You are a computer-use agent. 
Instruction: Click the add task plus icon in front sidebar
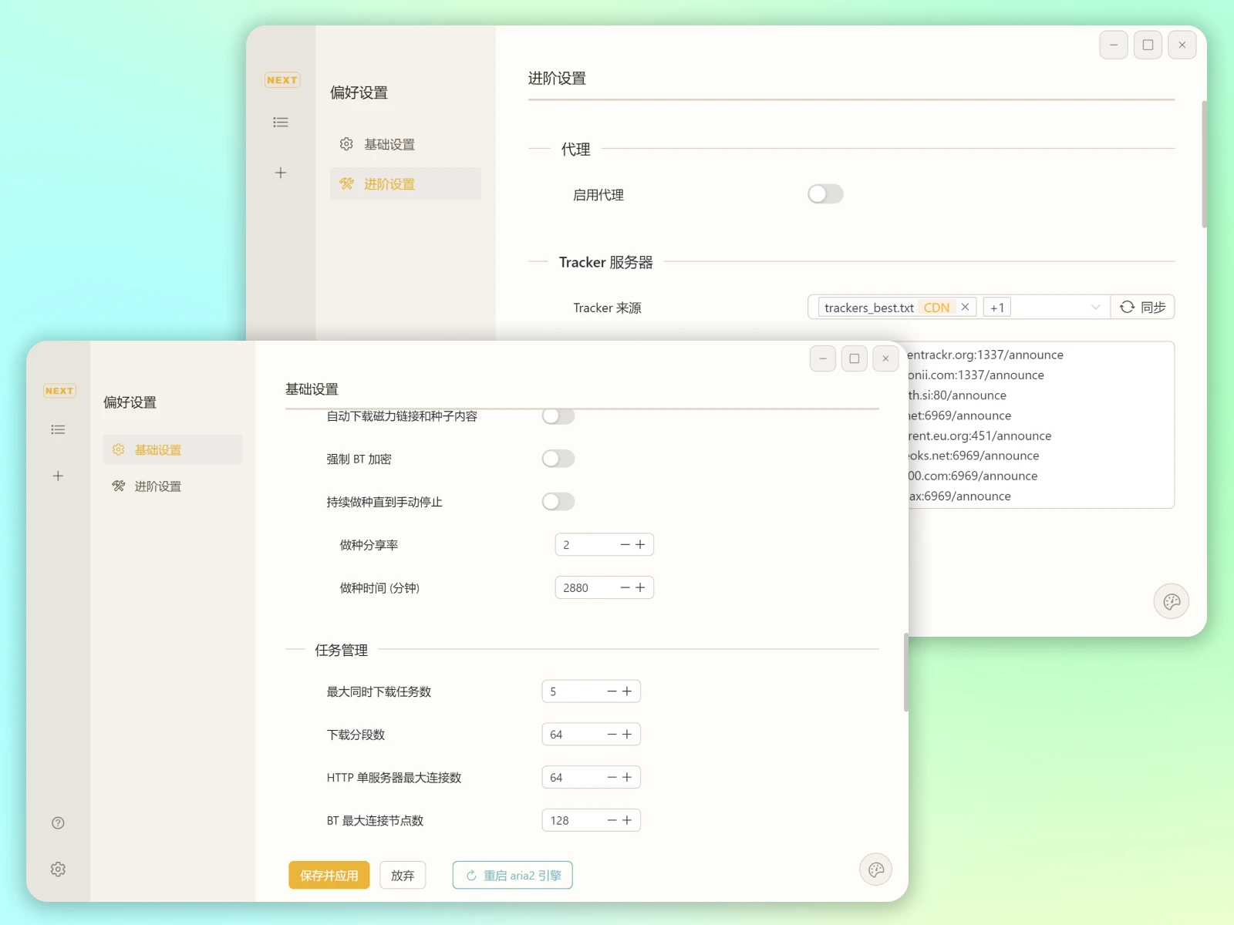(58, 476)
